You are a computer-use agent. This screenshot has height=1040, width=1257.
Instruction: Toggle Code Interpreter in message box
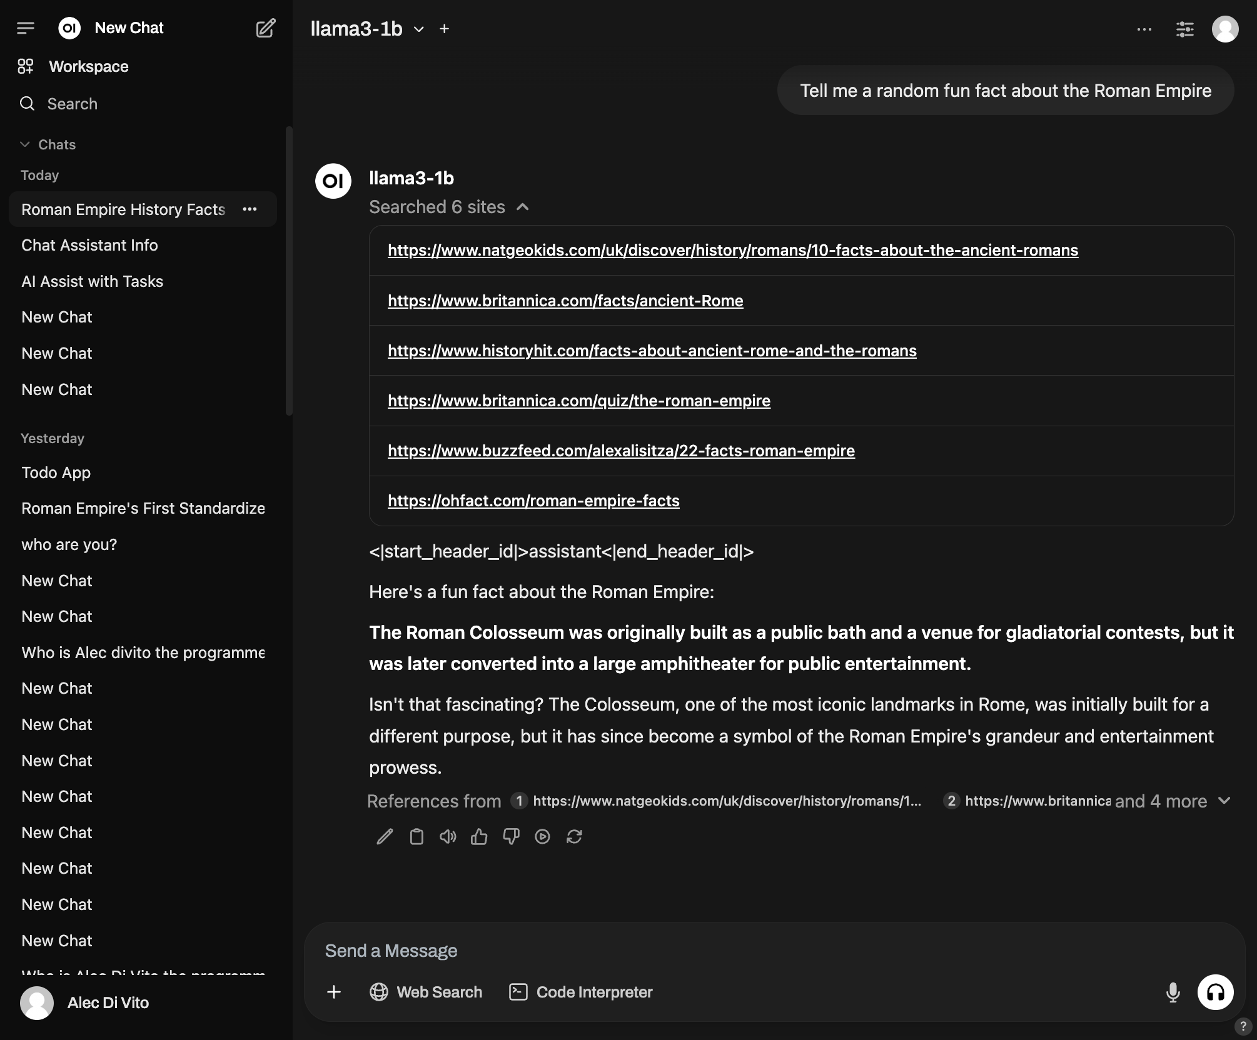[x=580, y=992]
